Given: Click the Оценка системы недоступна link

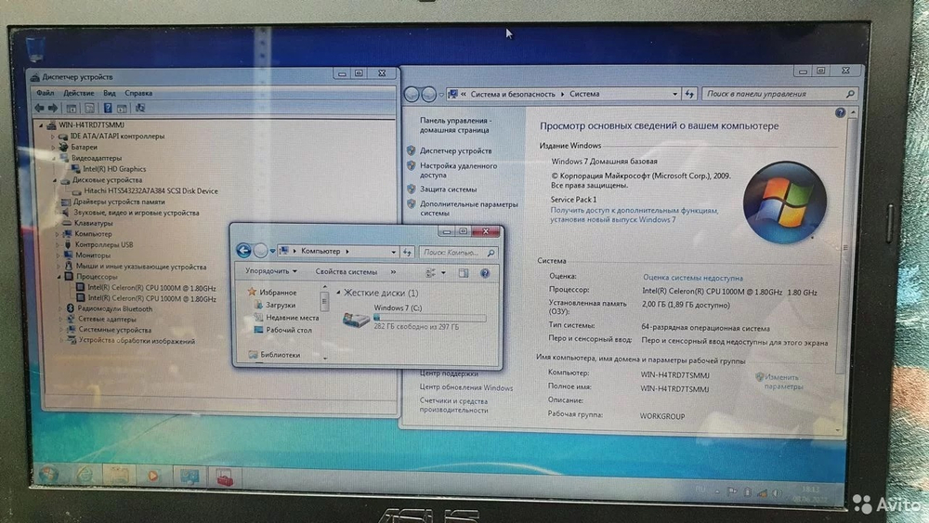Looking at the screenshot, I should (x=693, y=277).
